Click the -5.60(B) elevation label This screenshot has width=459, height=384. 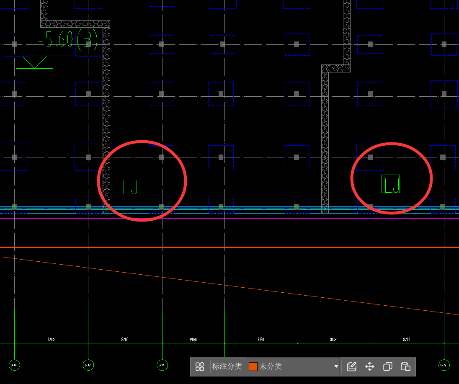point(68,39)
